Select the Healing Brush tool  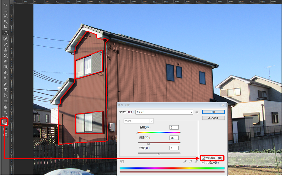[x=5, y=39]
